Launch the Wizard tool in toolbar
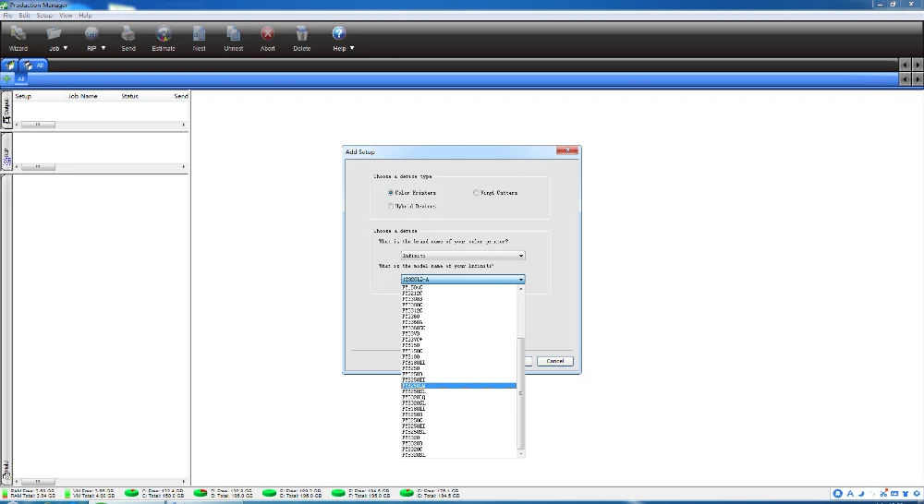The image size is (924, 504). [18, 39]
